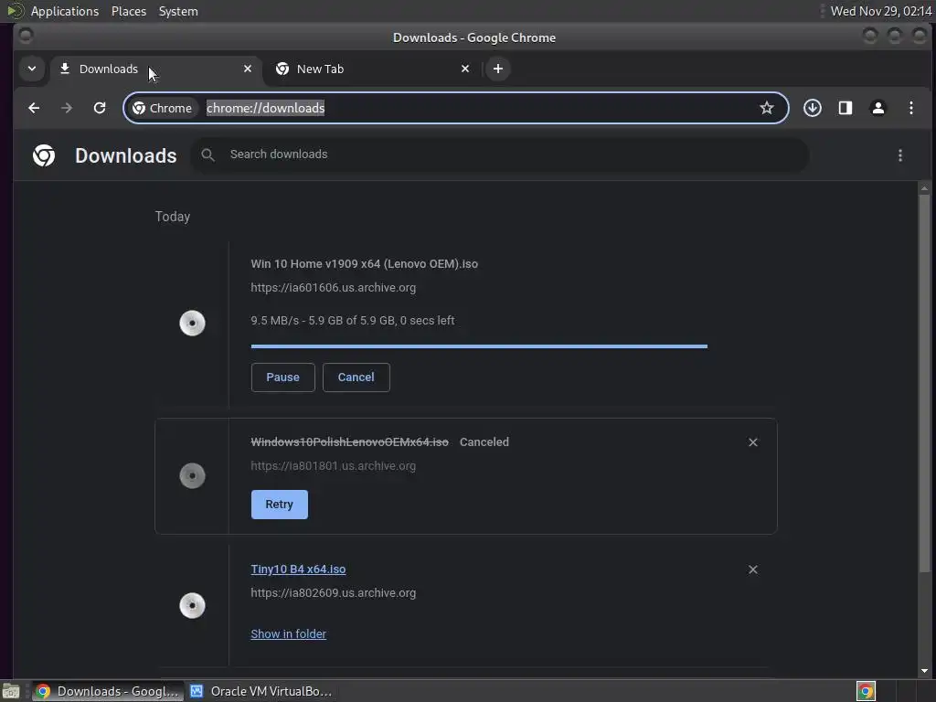Expand the tab search dropdown arrow
This screenshot has height=702, width=936.
(x=32, y=69)
